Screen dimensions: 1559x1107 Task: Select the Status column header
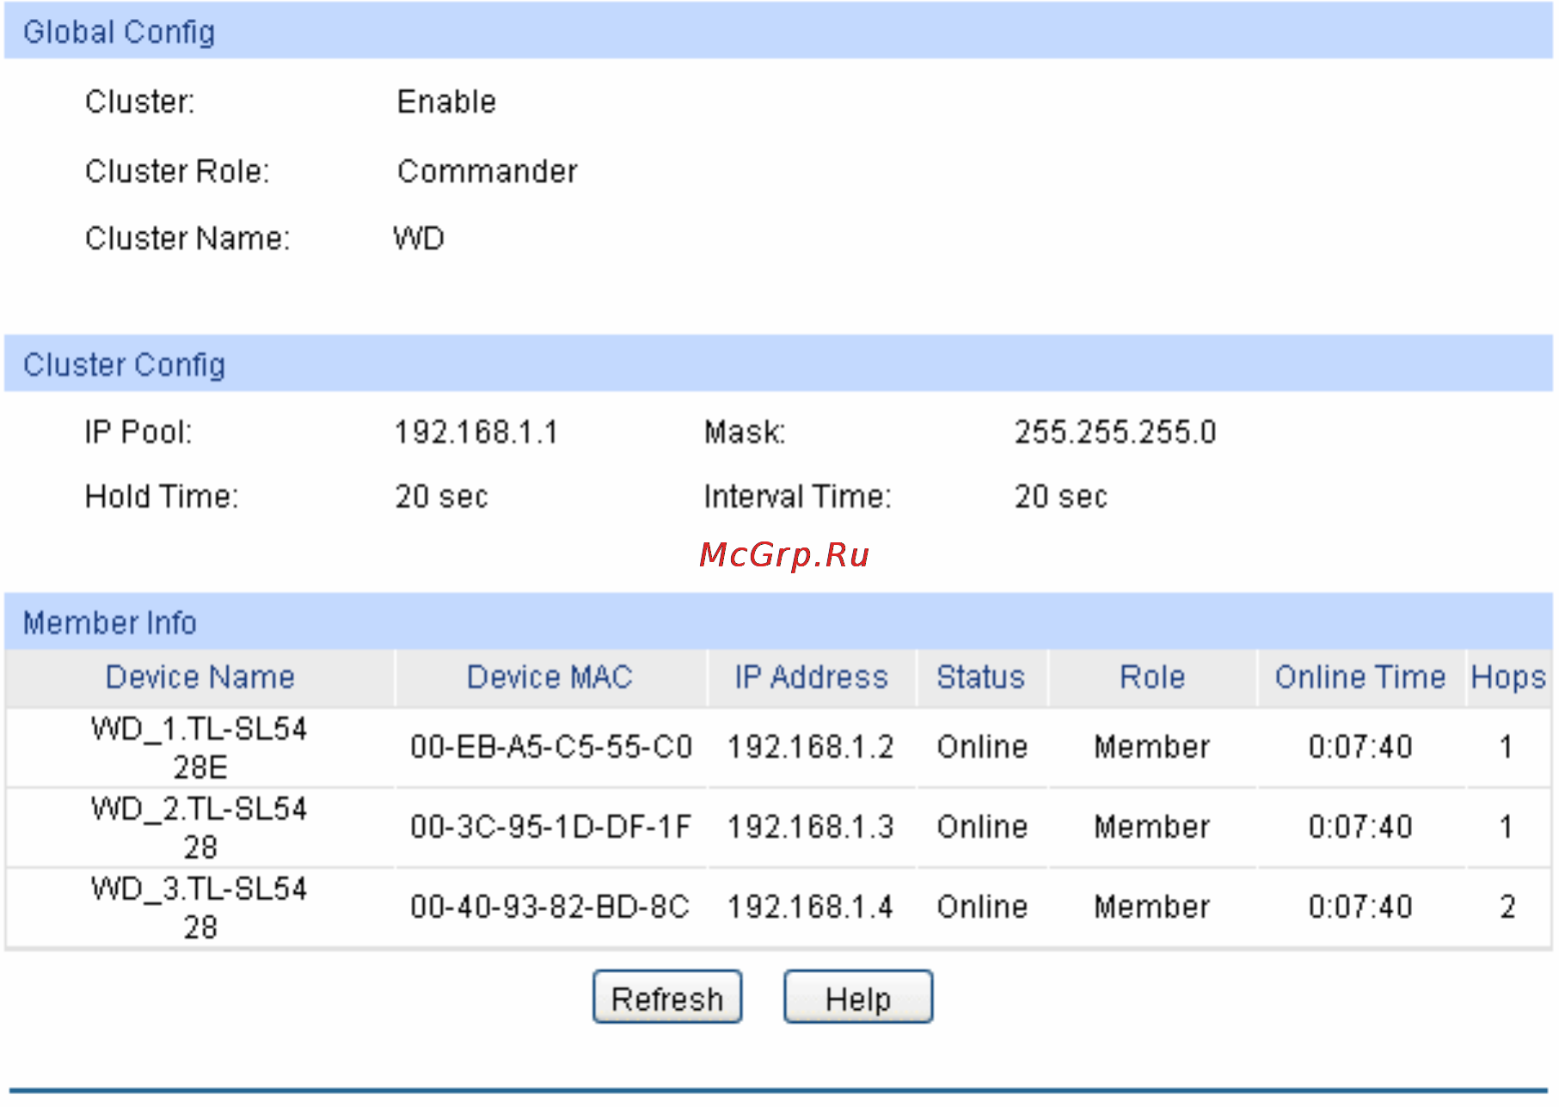point(981,677)
